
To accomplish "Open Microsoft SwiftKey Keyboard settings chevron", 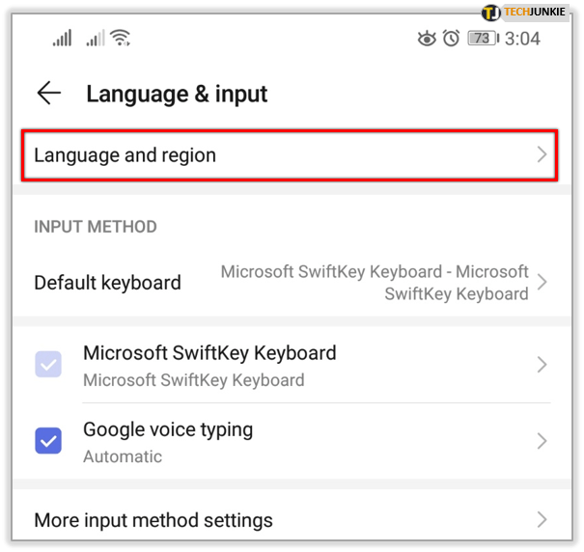I will (542, 365).
